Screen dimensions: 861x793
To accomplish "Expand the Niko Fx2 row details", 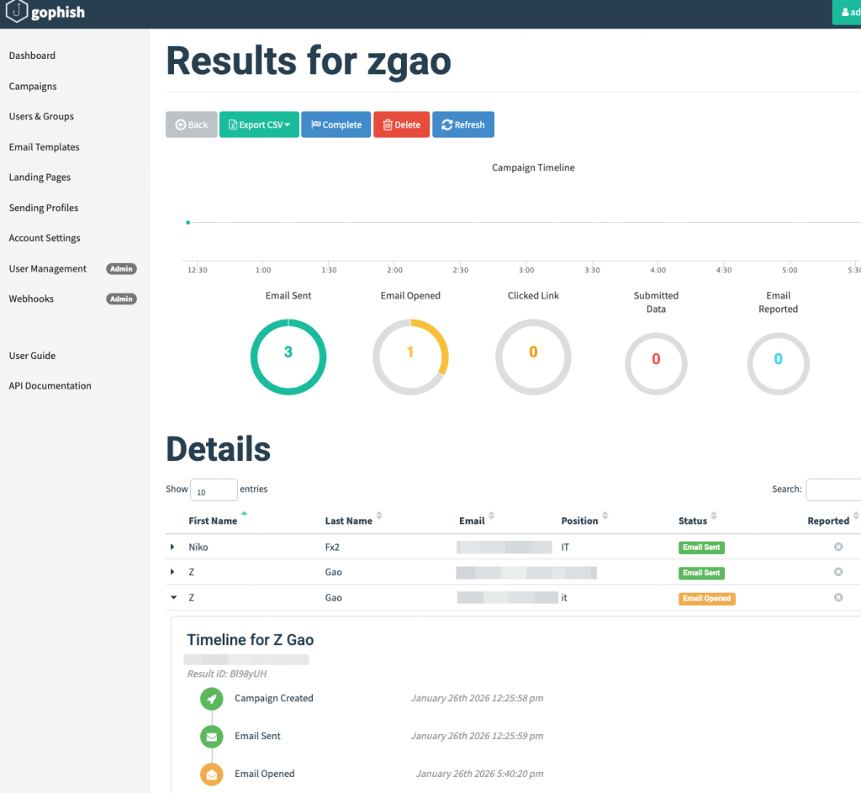I will click(172, 547).
